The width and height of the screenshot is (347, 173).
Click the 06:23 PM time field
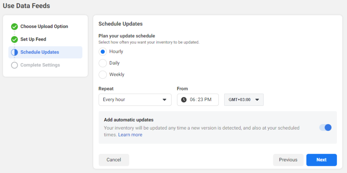click(201, 100)
